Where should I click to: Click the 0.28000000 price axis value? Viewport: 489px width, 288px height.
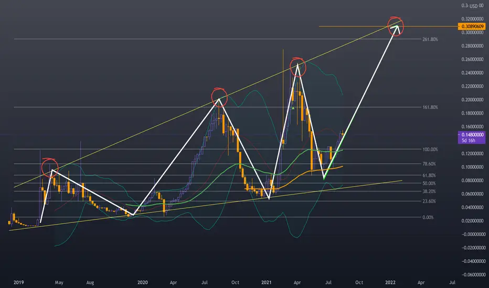tap(472, 46)
